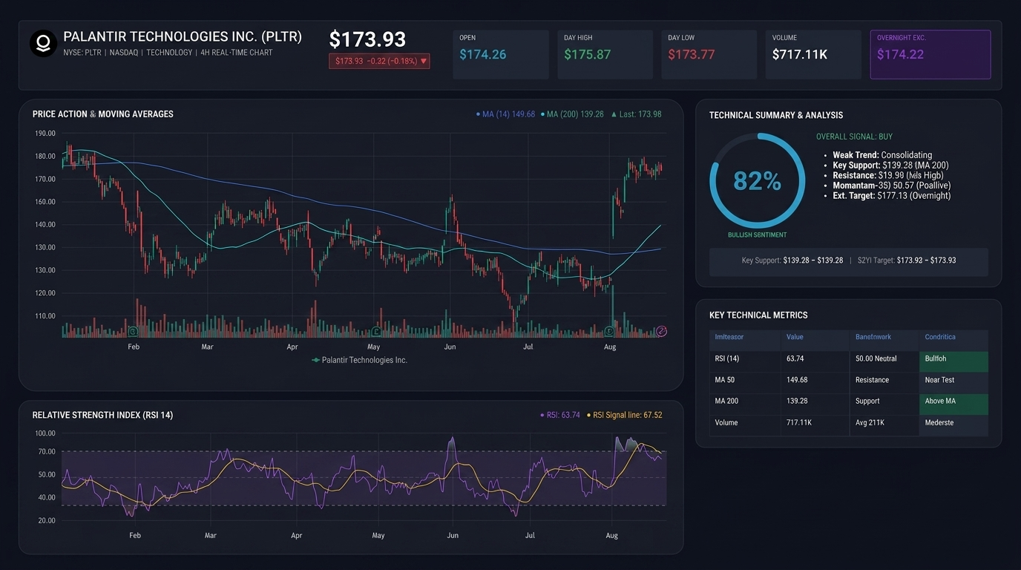Click the Above MA condition cell
Screen dimensions: 1021x570
tap(953, 404)
